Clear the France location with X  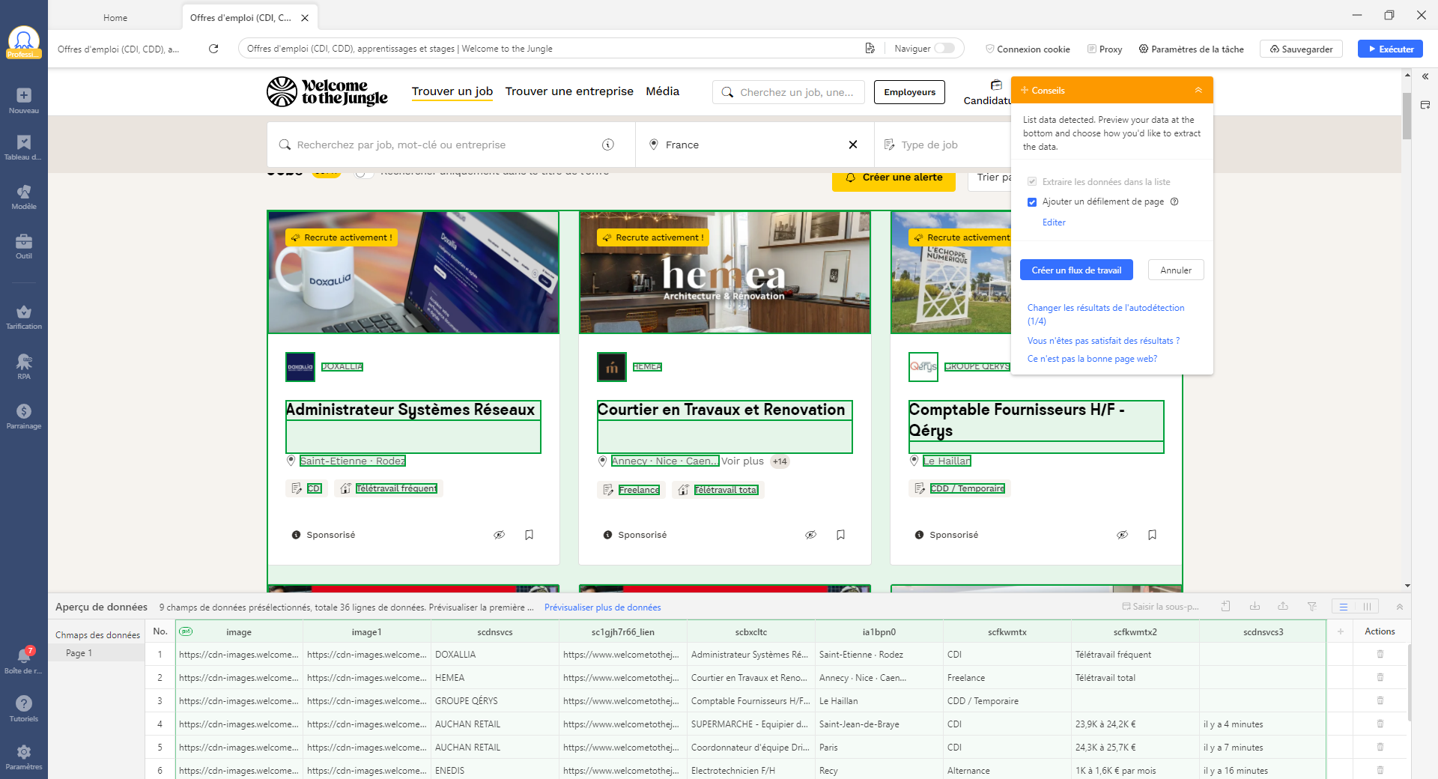pyautogui.click(x=852, y=145)
